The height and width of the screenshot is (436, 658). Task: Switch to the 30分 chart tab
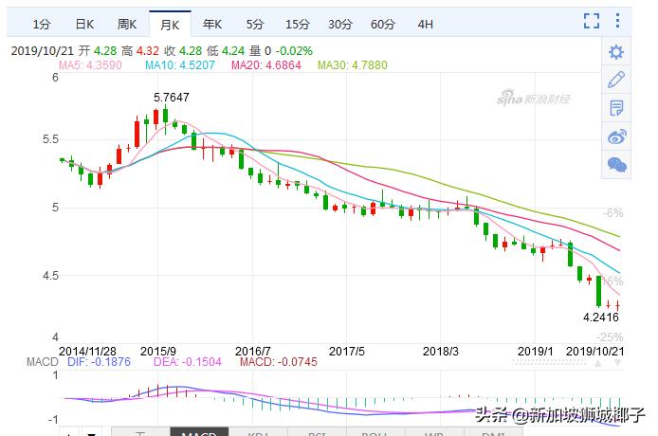click(x=340, y=25)
